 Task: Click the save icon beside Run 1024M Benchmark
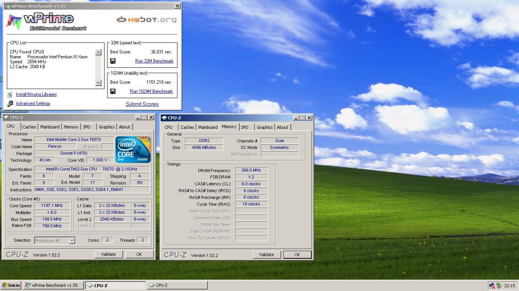(113, 91)
